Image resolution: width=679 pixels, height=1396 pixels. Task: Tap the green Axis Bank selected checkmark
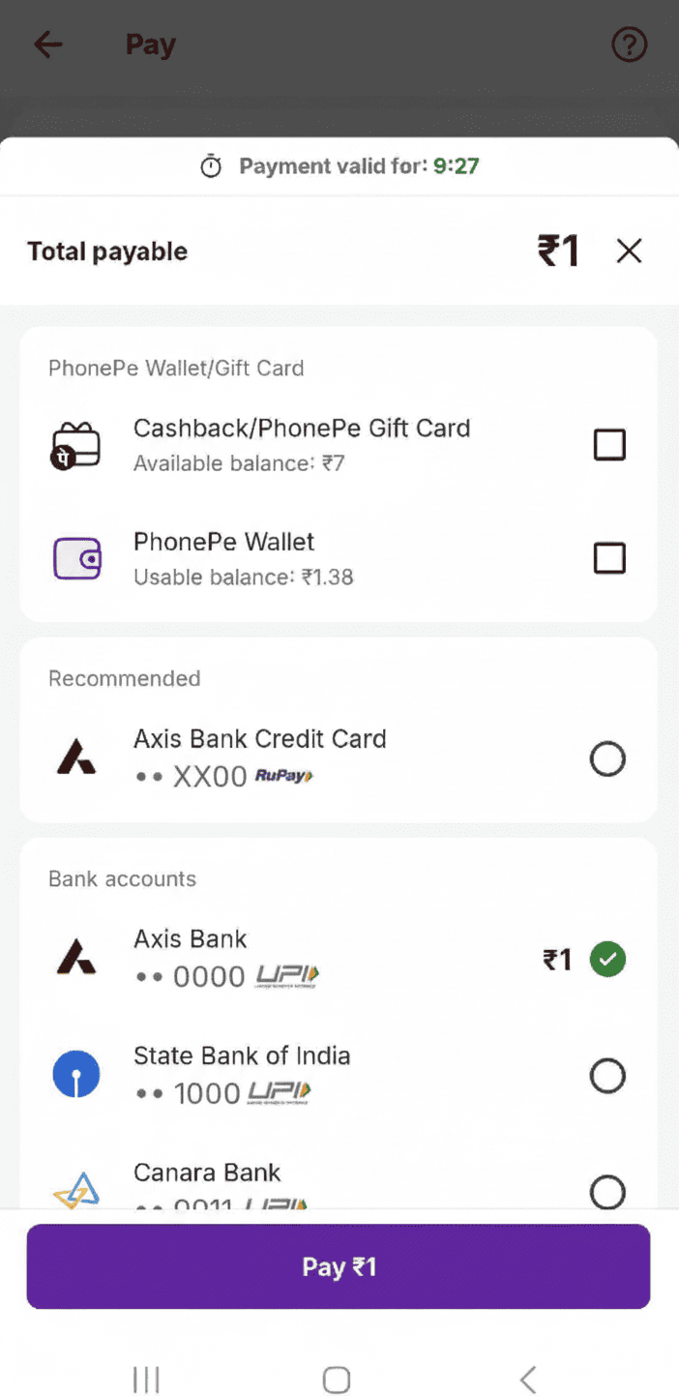(x=607, y=960)
